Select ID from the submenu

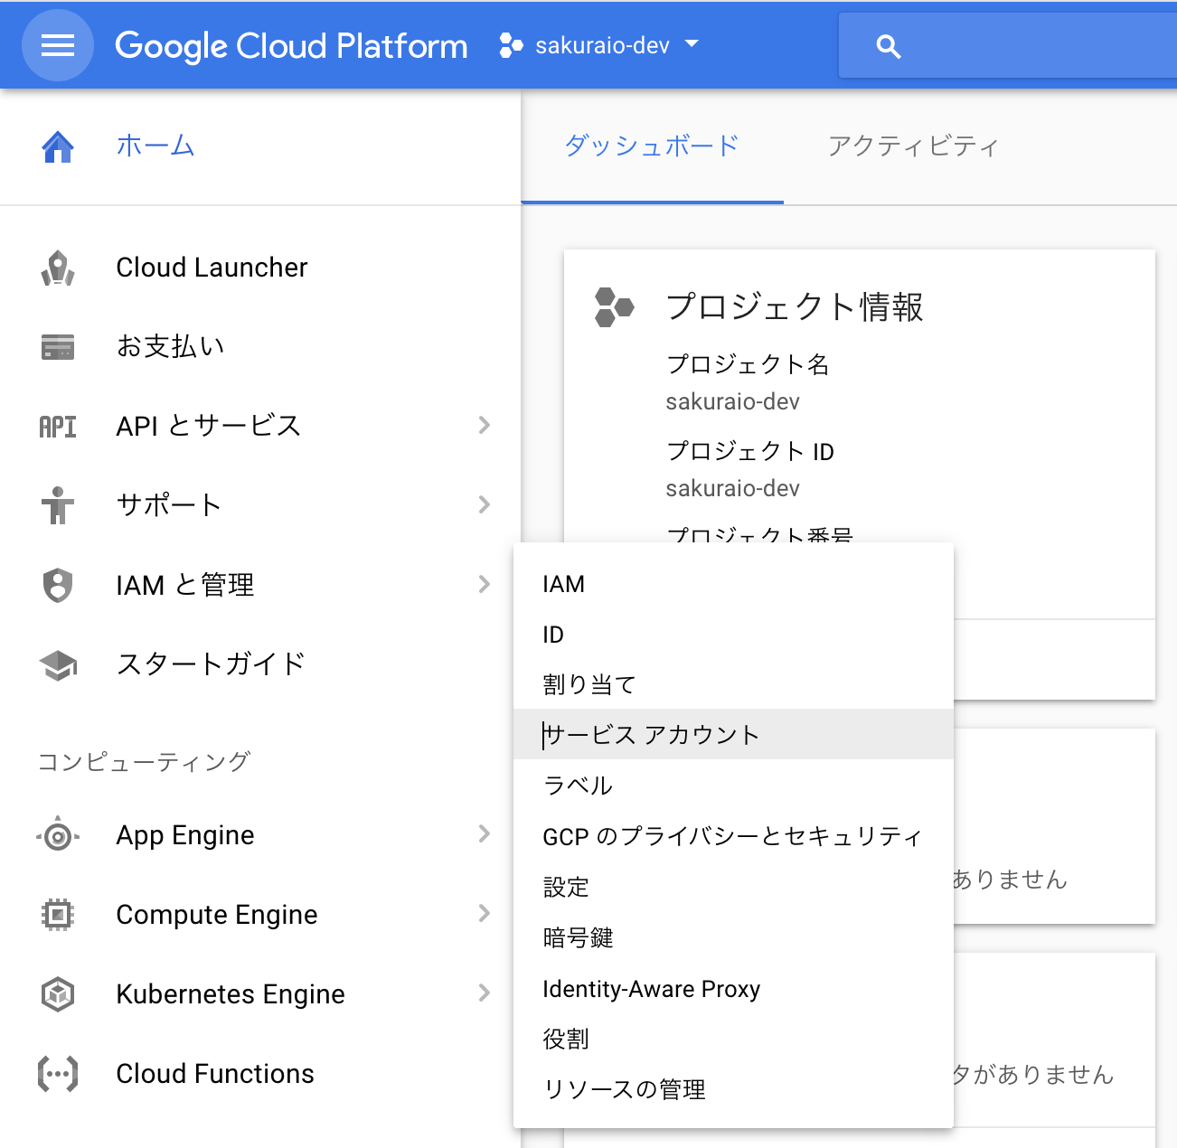click(733, 635)
